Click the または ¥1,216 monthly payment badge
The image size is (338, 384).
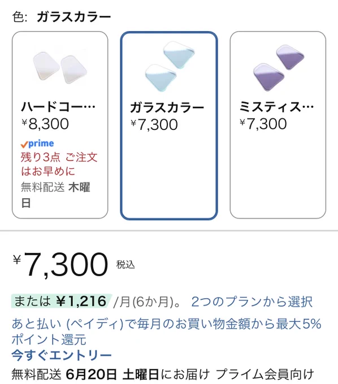click(x=61, y=301)
